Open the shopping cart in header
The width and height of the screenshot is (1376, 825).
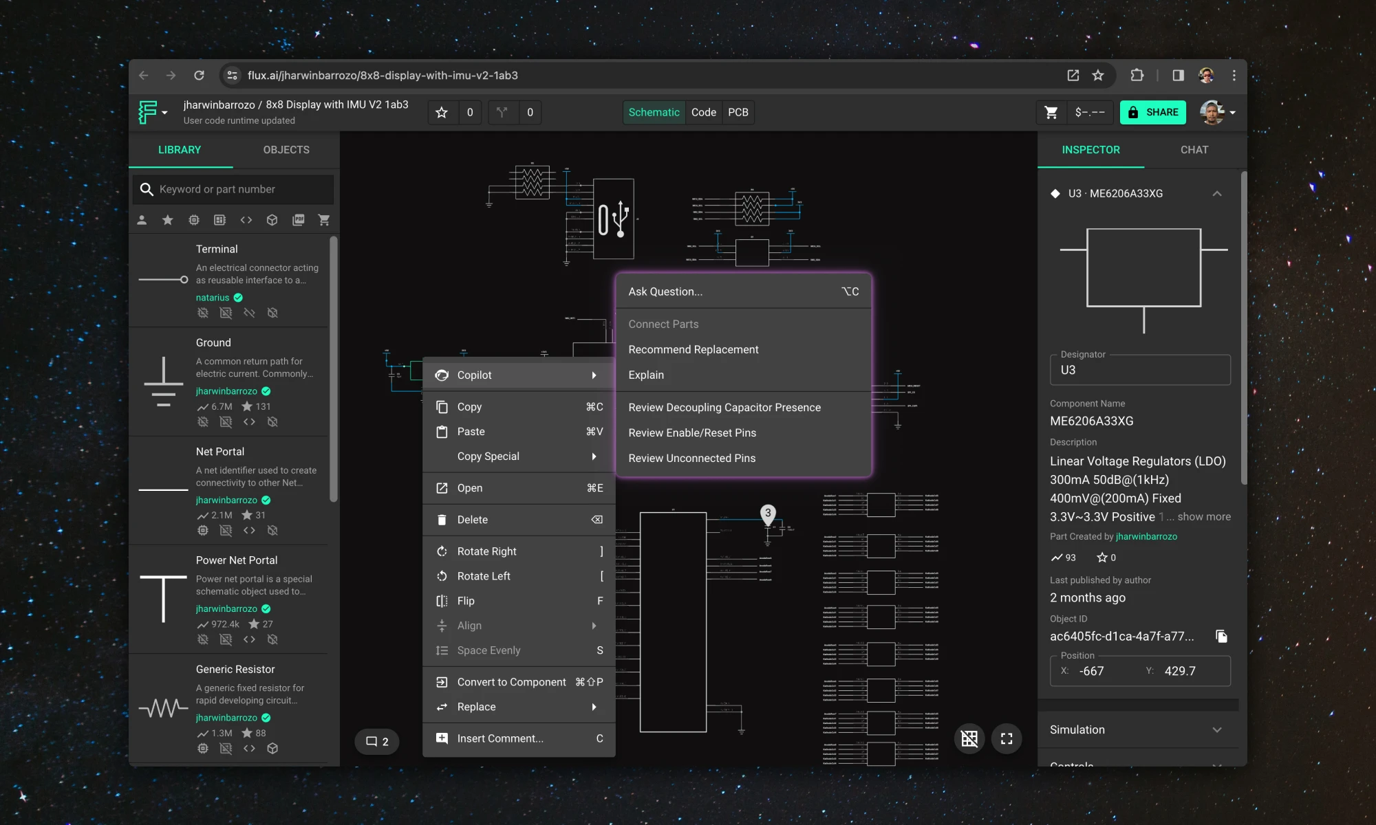click(x=1051, y=112)
